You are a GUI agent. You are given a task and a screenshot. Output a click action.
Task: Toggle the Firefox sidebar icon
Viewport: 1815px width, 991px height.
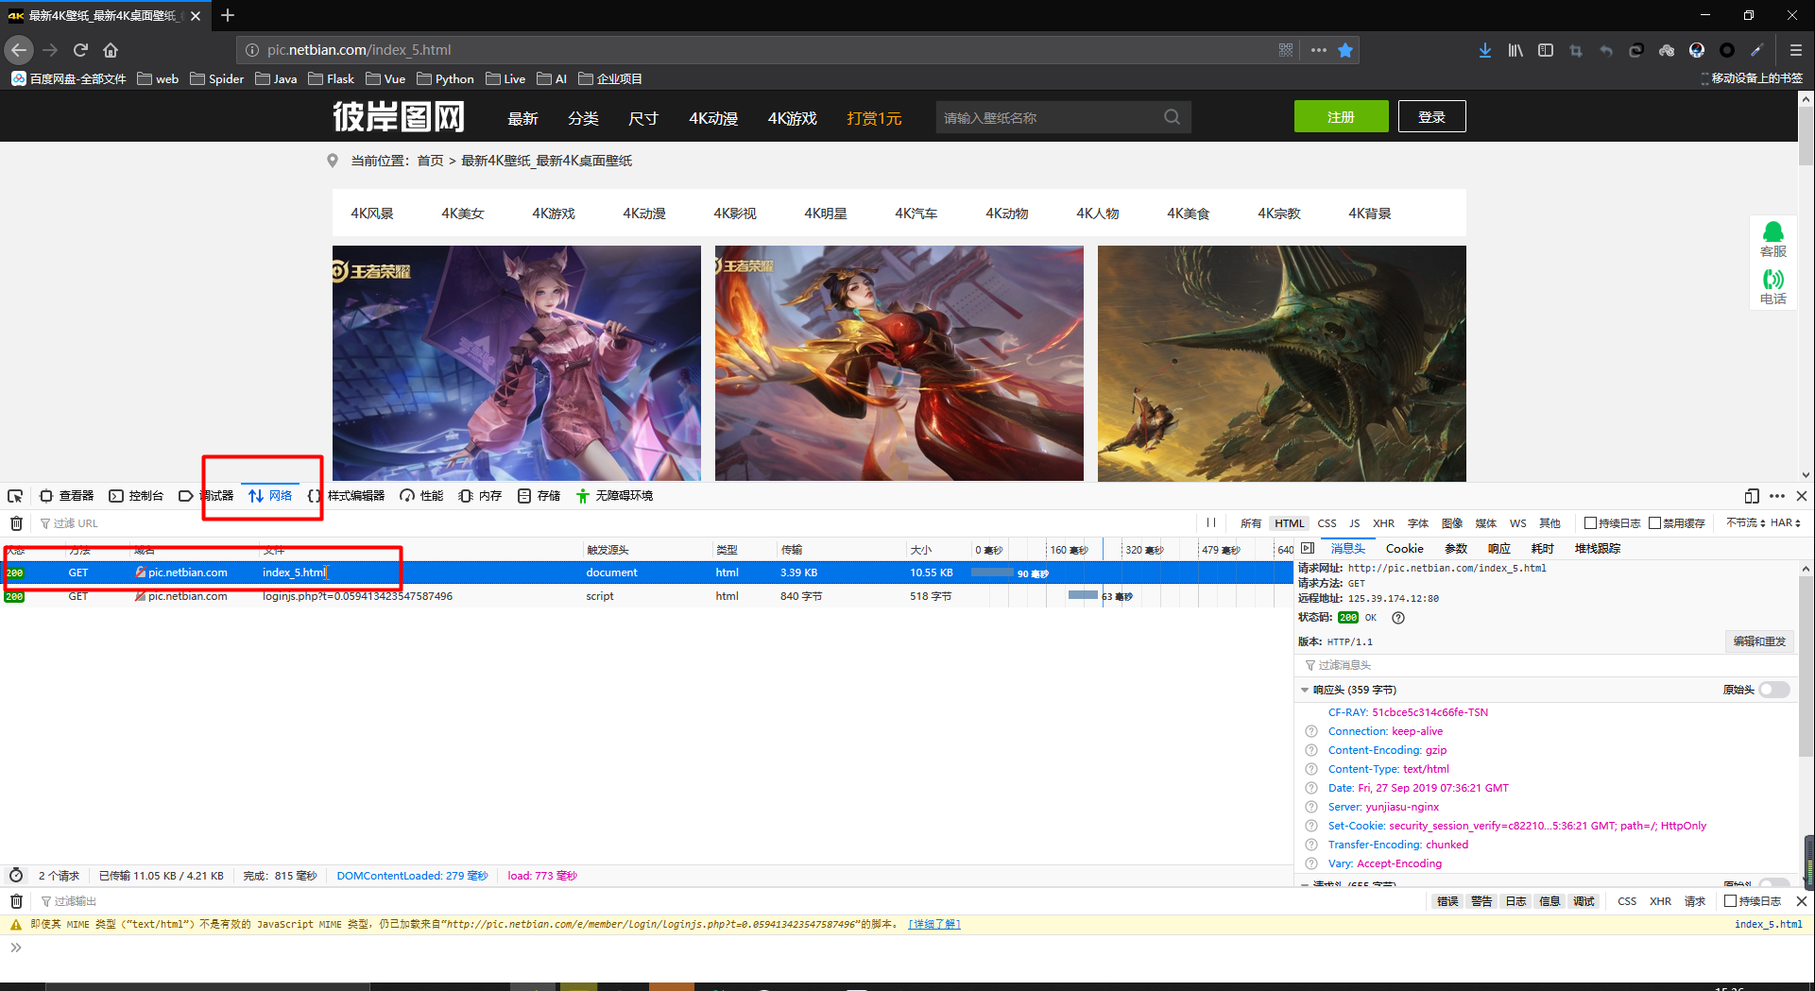tap(1546, 50)
